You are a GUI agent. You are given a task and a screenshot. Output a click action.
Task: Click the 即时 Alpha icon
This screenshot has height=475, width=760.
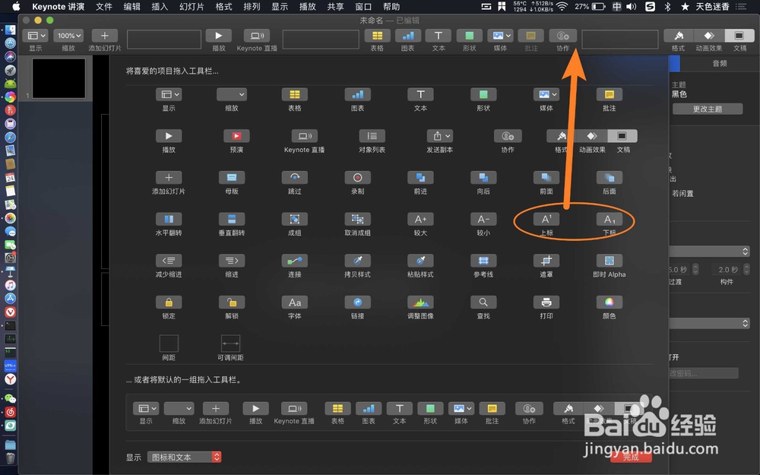pyautogui.click(x=610, y=261)
